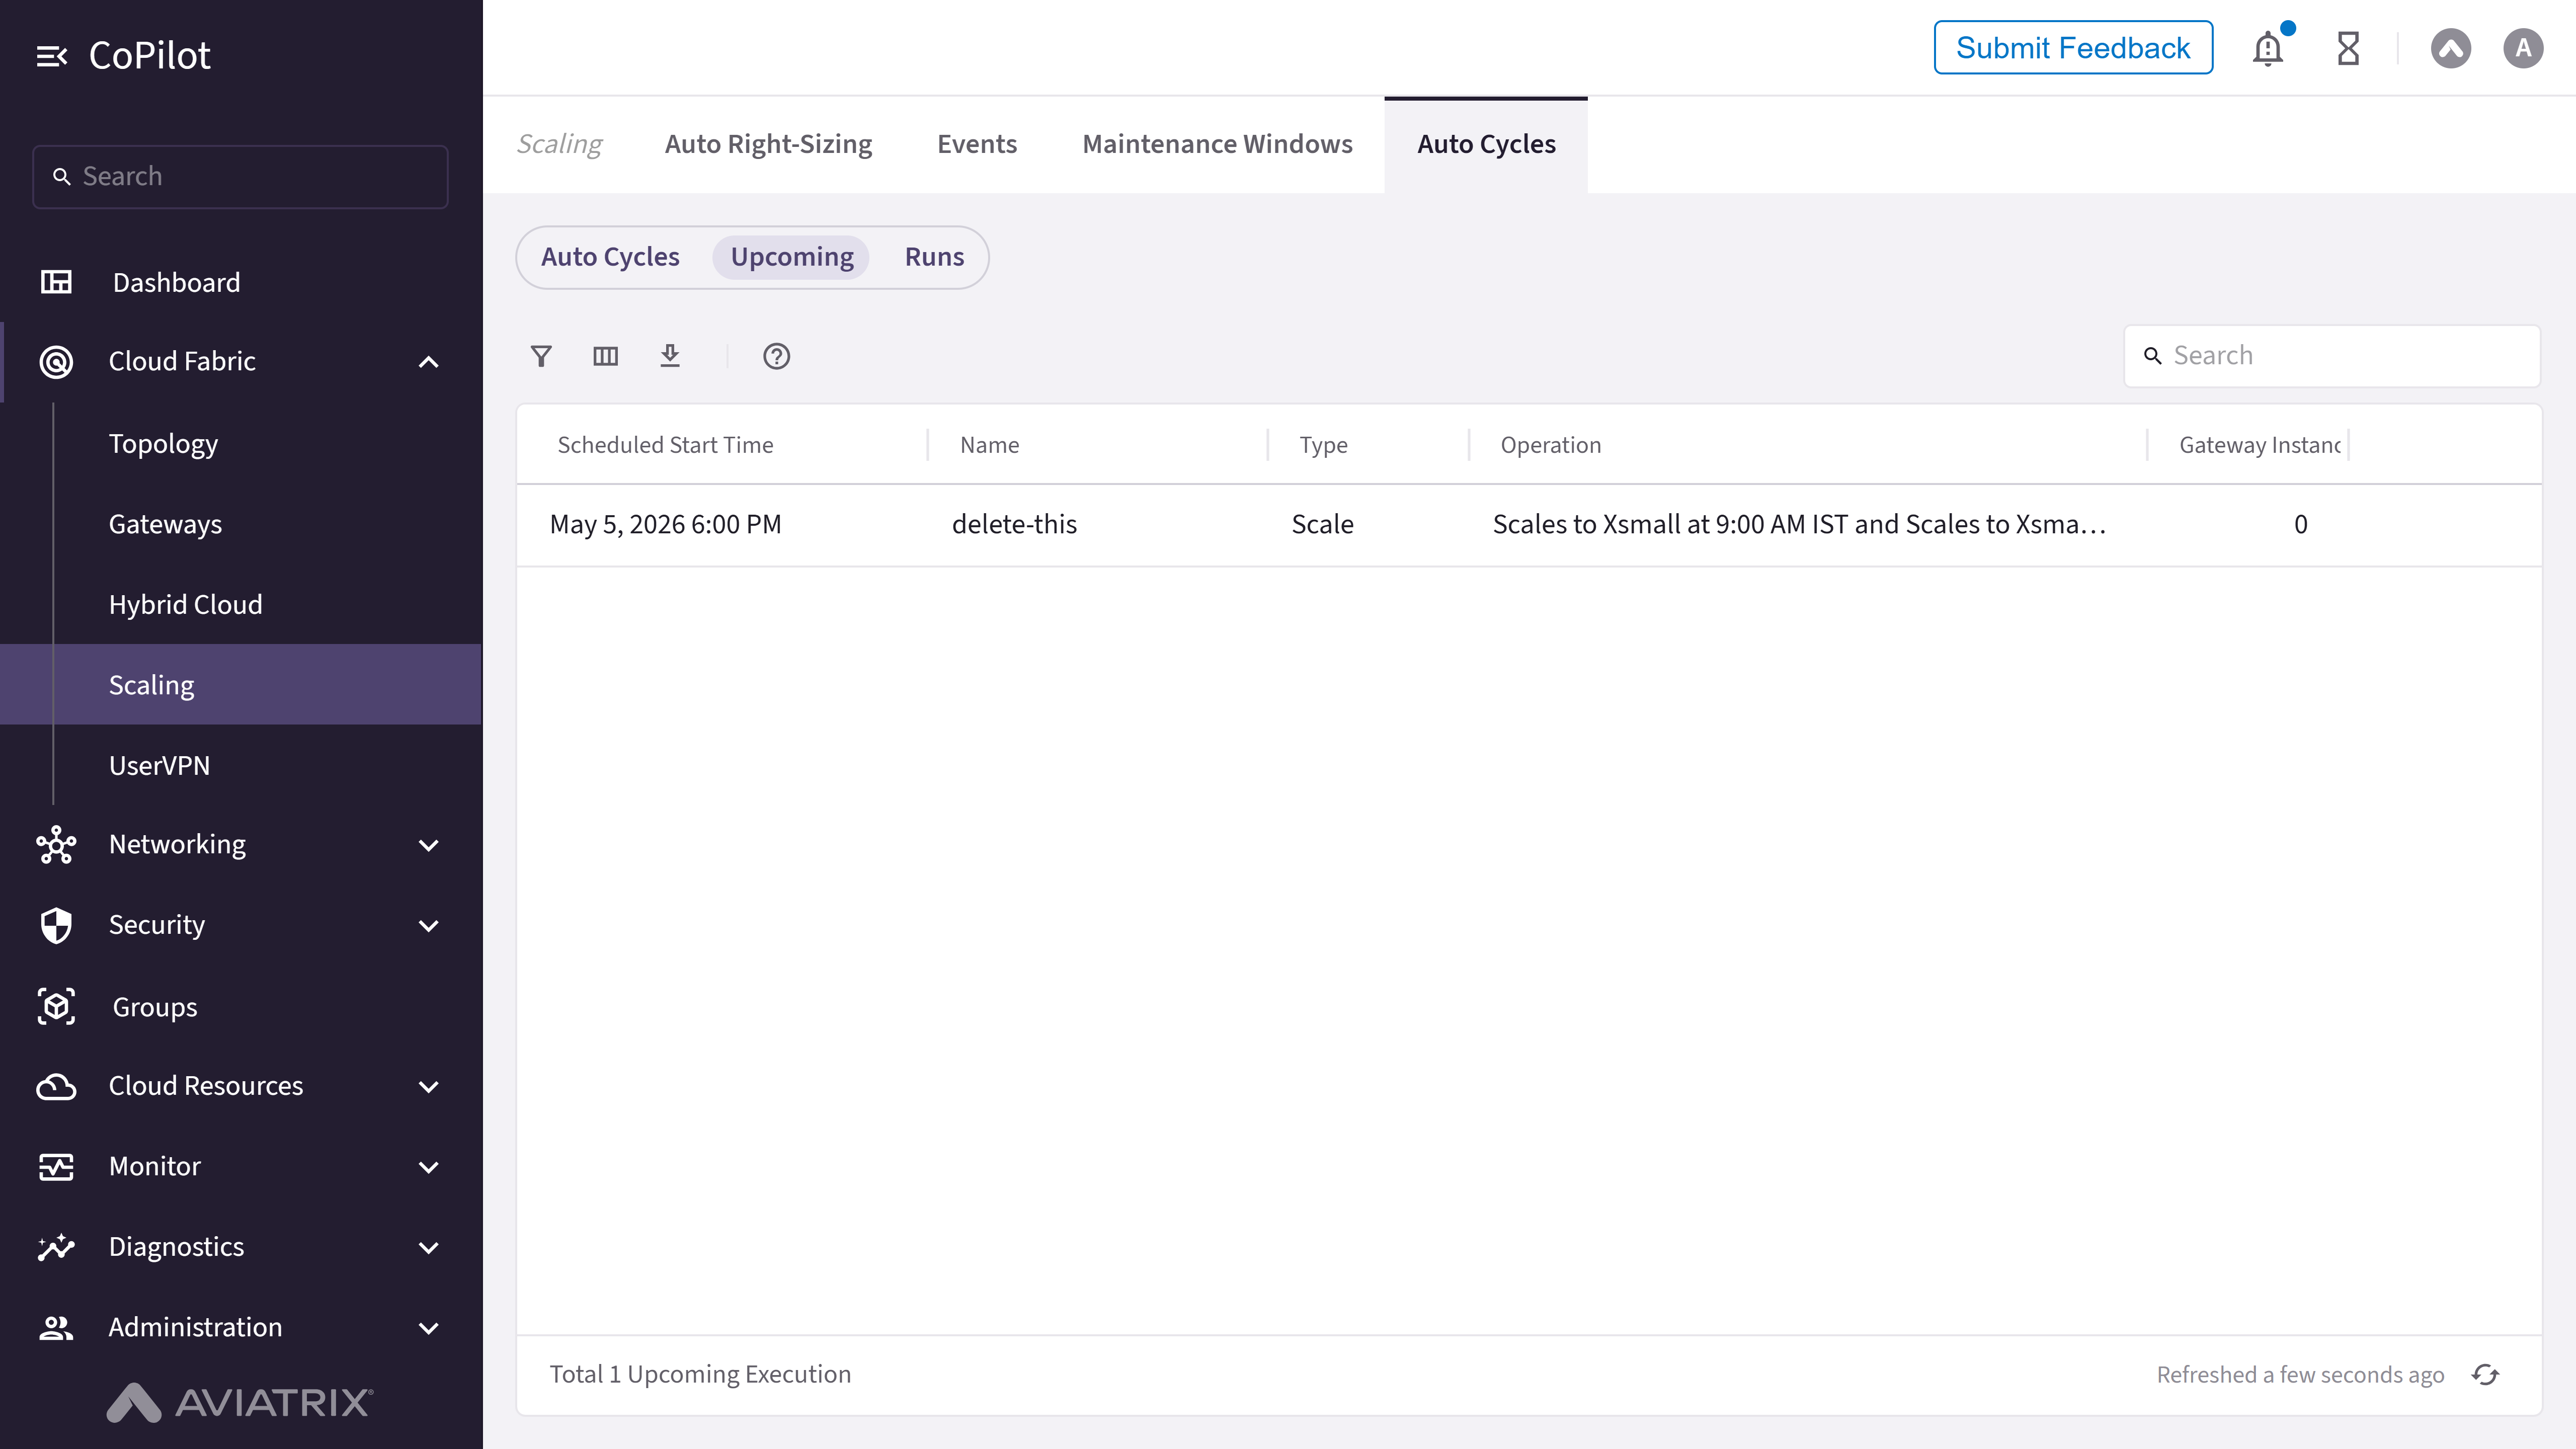Select the Upcoming sub-view pill

792,257
